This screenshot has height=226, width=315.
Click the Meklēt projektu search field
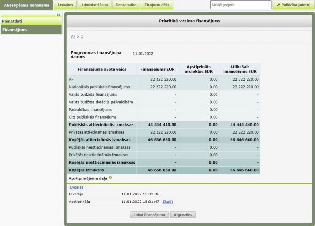[x=240, y=5]
